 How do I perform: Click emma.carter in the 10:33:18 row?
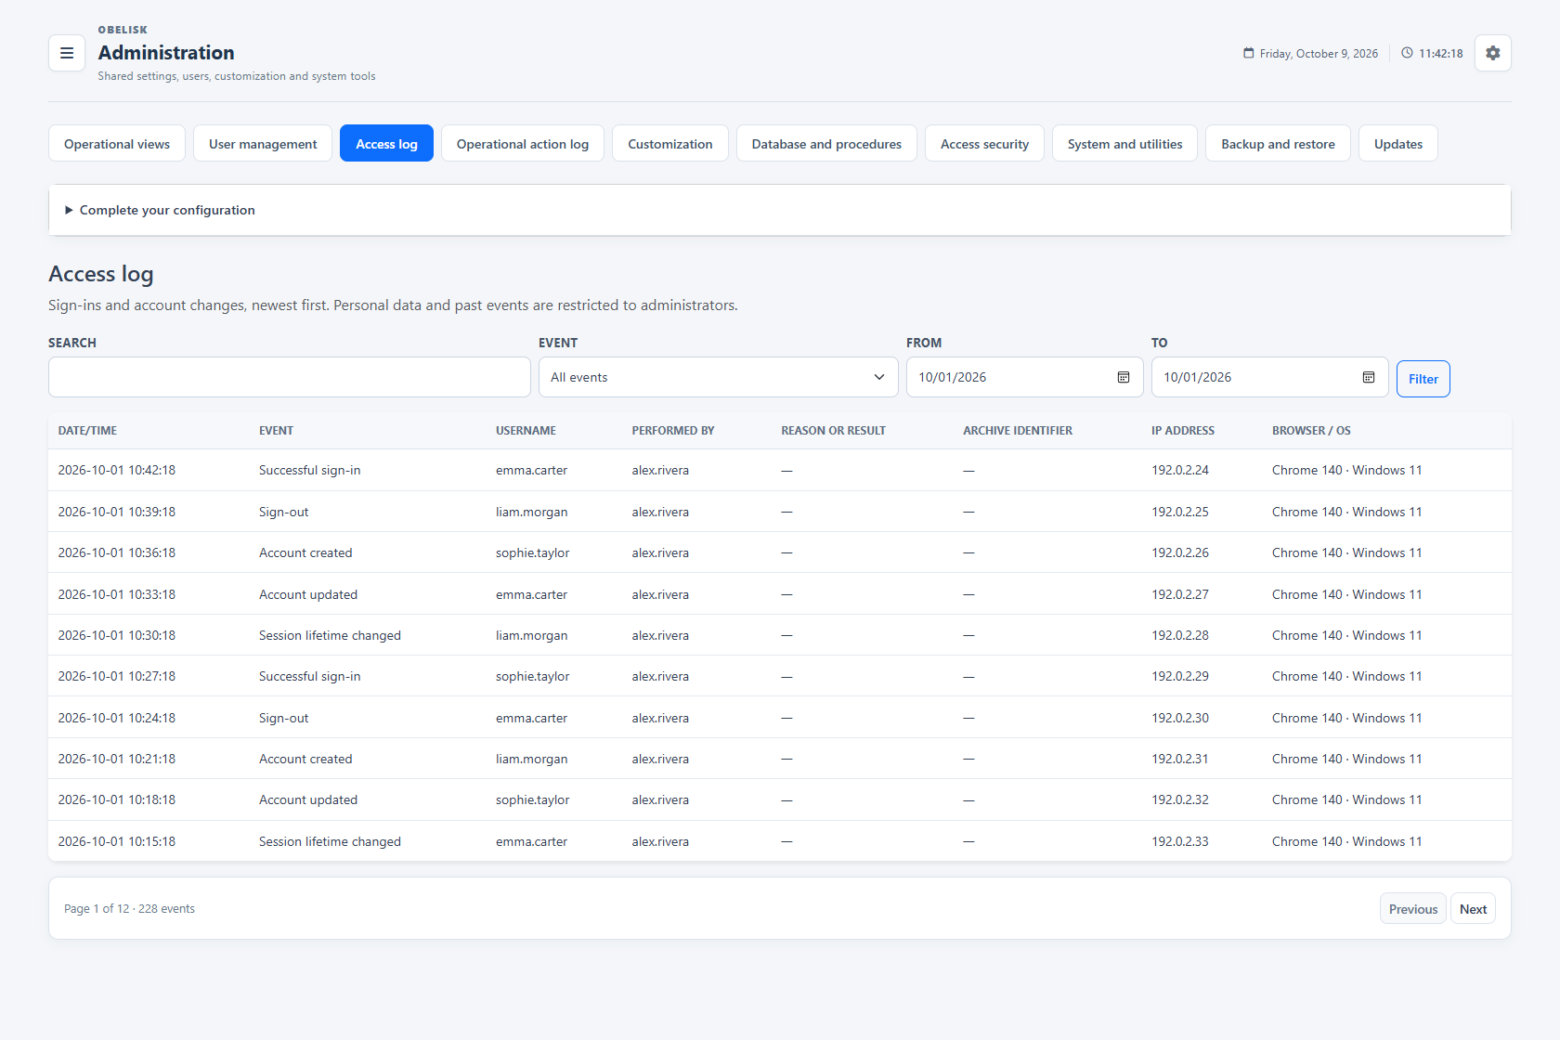[x=531, y=594]
